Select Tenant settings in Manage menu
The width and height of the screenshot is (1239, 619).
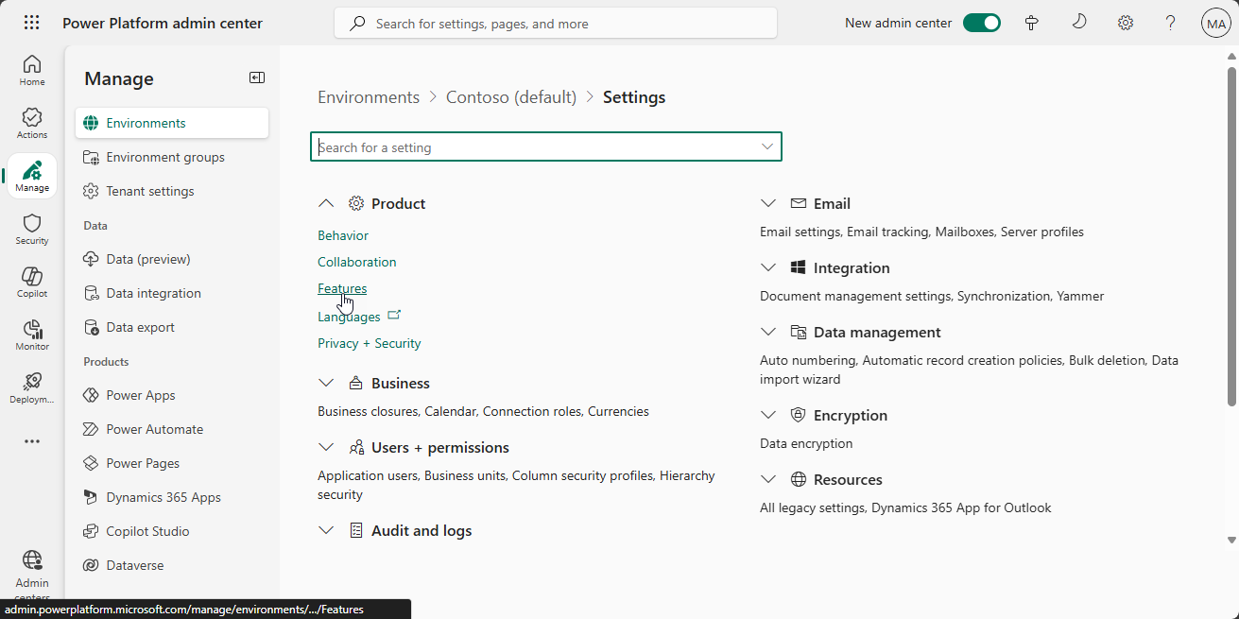pyautogui.click(x=150, y=191)
